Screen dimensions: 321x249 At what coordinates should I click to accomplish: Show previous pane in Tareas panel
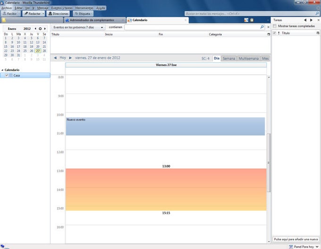click(x=305, y=20)
